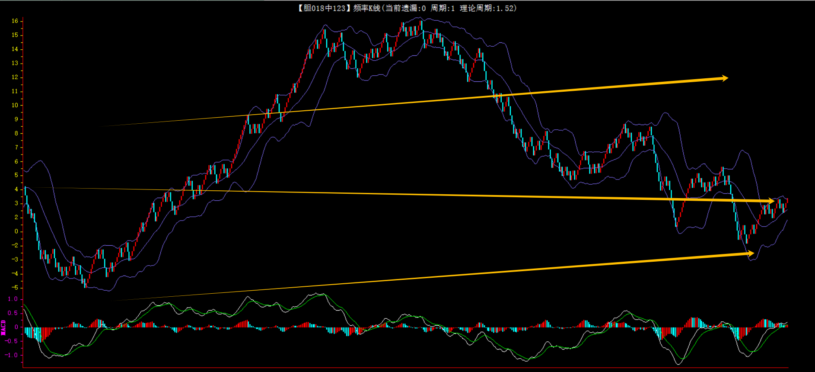This screenshot has height=372, width=815.
Task: Click the 理论周期:1.52 text in the title
Action: [487, 8]
